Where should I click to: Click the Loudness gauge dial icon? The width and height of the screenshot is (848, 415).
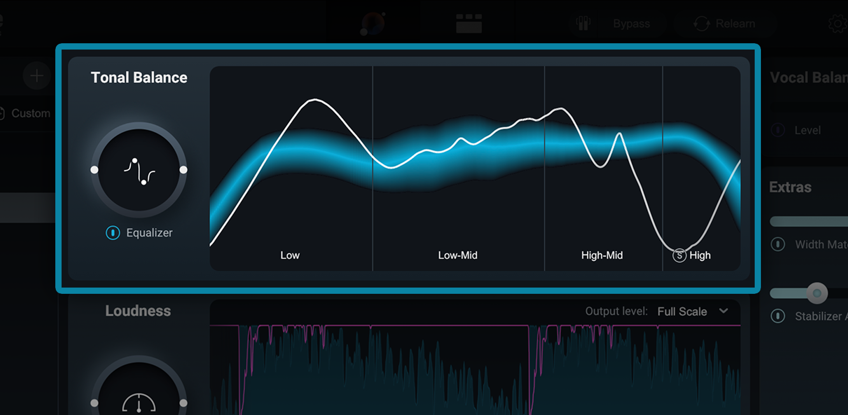pos(139,403)
